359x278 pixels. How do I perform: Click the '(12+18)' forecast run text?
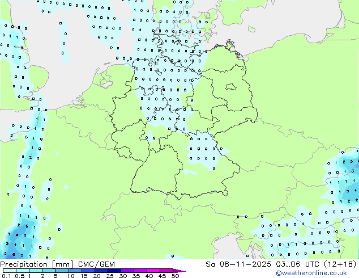340,264
